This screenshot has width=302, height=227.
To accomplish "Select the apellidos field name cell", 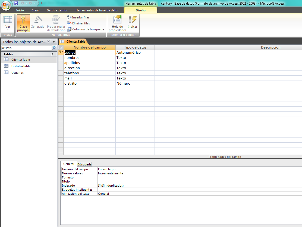I will coord(90,63).
